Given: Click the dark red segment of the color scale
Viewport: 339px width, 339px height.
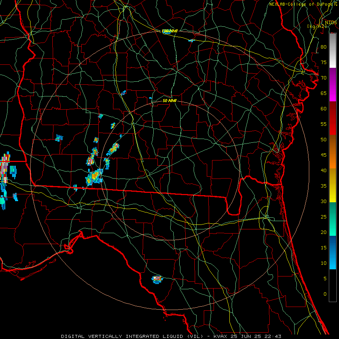Looking at the screenshot, I should click(333, 118).
